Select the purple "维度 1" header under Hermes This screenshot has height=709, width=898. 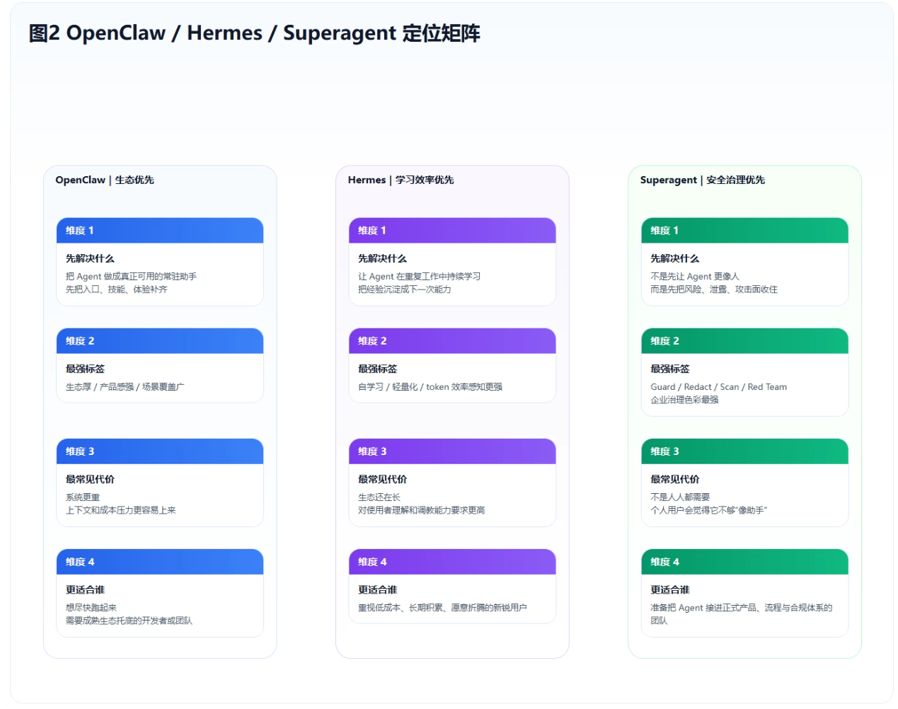[452, 231]
